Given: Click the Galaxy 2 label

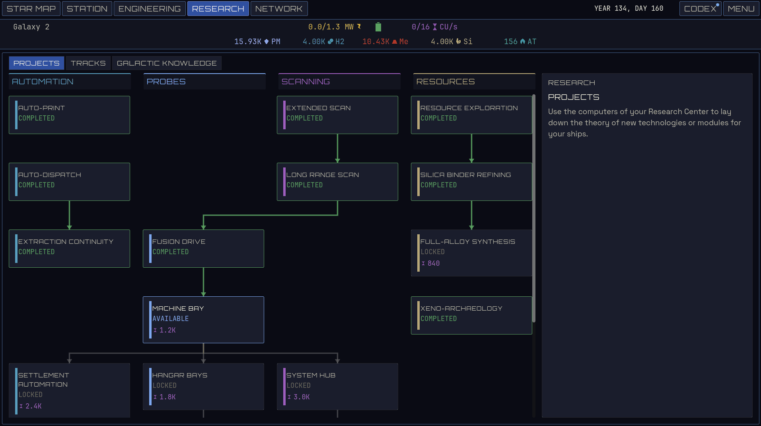Looking at the screenshot, I should click(31, 27).
